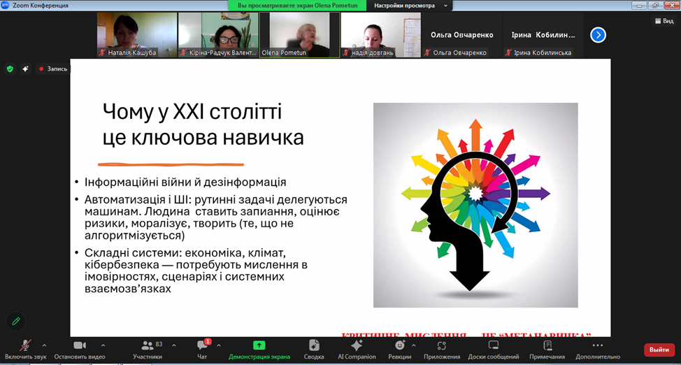Show next participants with blue arrow
The height and width of the screenshot is (365, 681).
pos(598,35)
